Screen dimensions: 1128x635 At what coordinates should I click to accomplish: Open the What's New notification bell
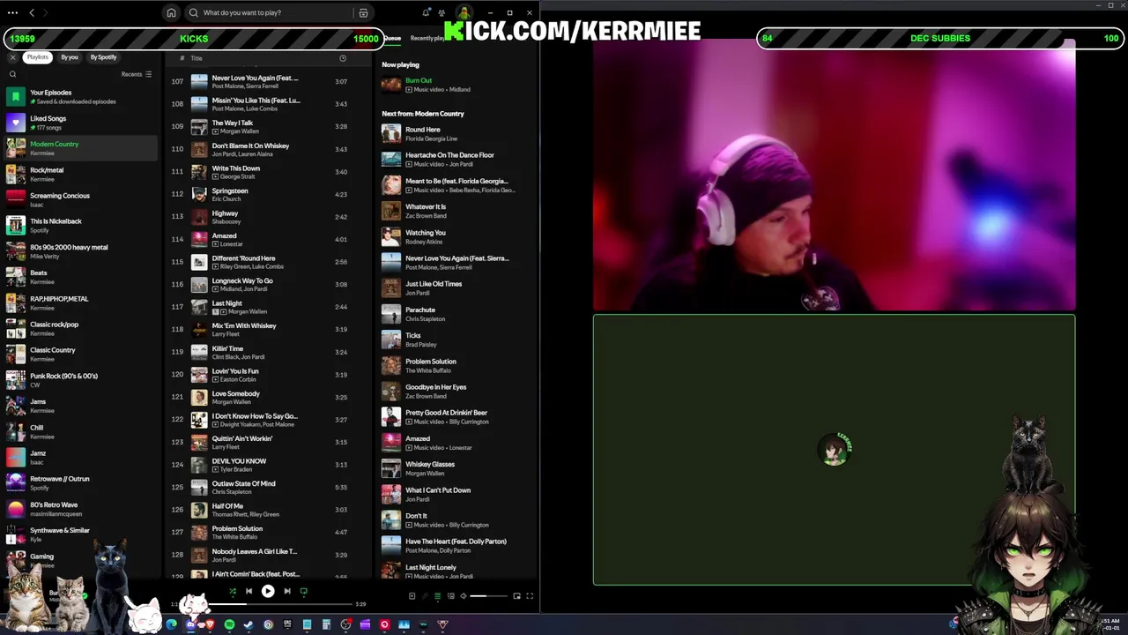click(x=427, y=13)
